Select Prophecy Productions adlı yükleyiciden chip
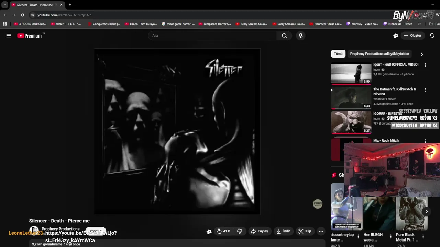The image size is (440, 247). (x=379, y=54)
